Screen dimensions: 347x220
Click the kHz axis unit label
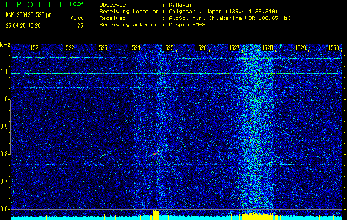[x=5, y=45]
